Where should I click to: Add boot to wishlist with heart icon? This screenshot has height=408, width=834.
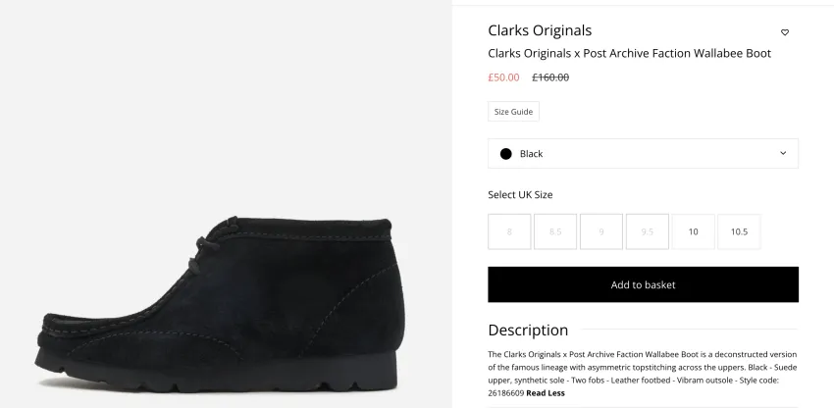coord(785,32)
